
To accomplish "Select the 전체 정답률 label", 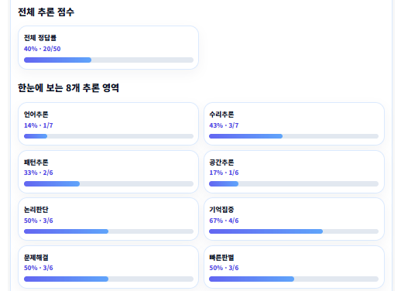I will point(40,38).
